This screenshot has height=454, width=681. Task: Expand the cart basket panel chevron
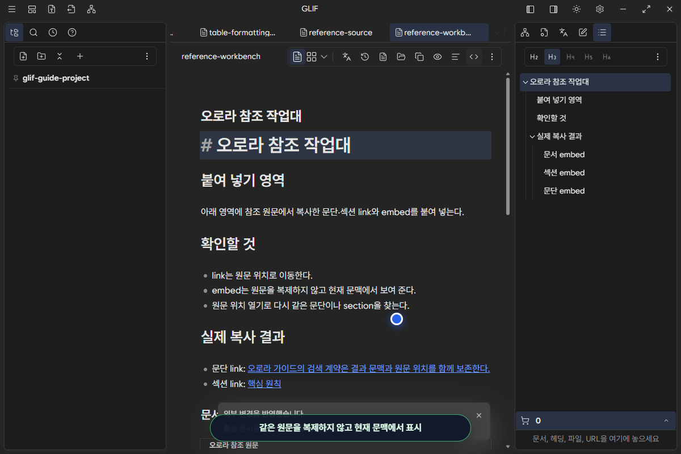(666, 421)
